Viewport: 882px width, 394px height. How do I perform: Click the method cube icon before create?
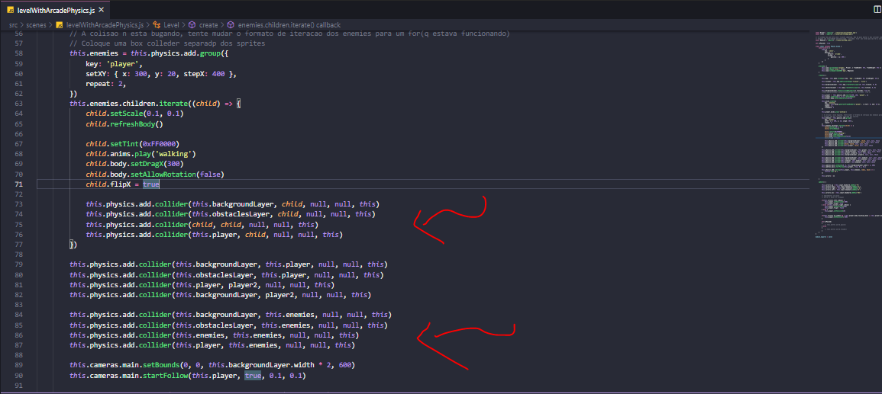click(x=192, y=25)
